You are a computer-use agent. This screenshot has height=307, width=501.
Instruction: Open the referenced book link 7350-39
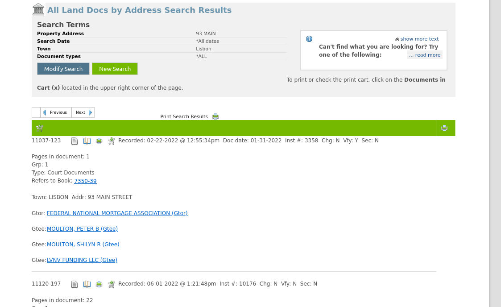tap(85, 181)
